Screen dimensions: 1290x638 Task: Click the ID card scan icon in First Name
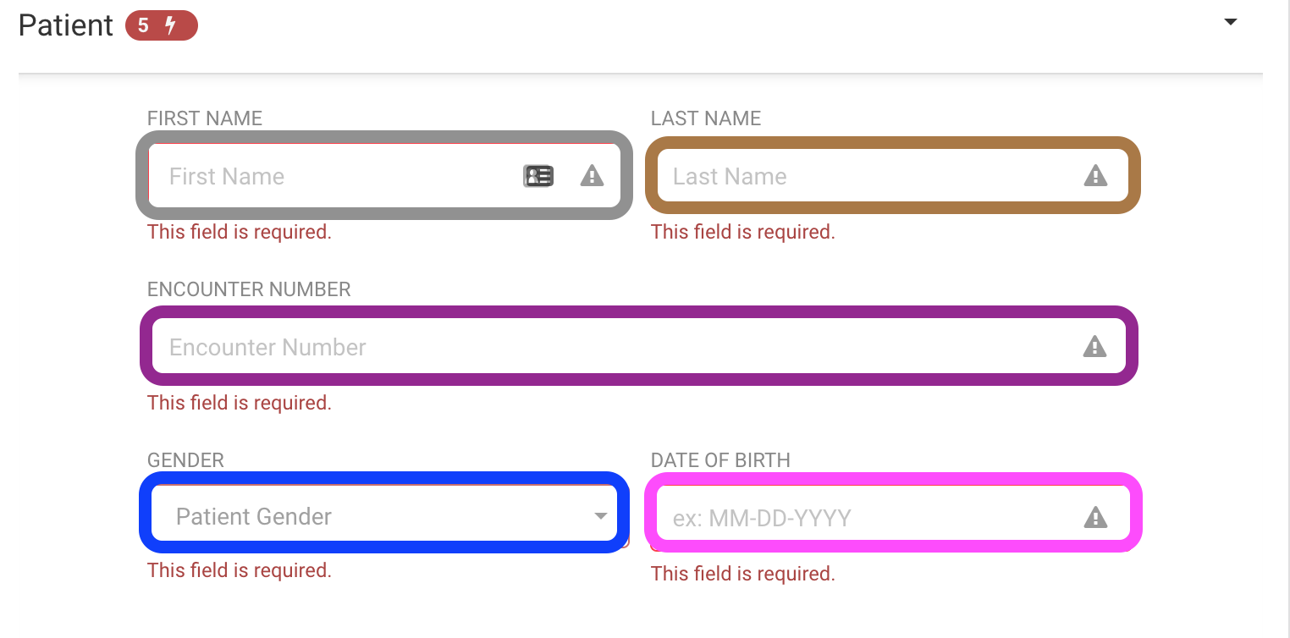[538, 176]
